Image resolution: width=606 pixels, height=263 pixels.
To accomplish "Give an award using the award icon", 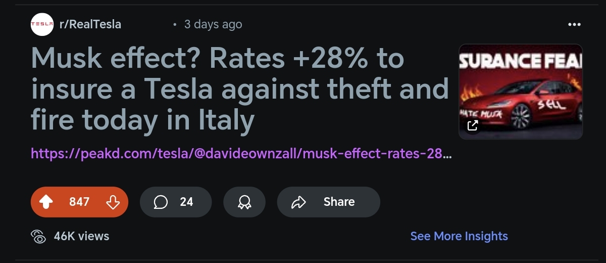I will [x=244, y=202].
